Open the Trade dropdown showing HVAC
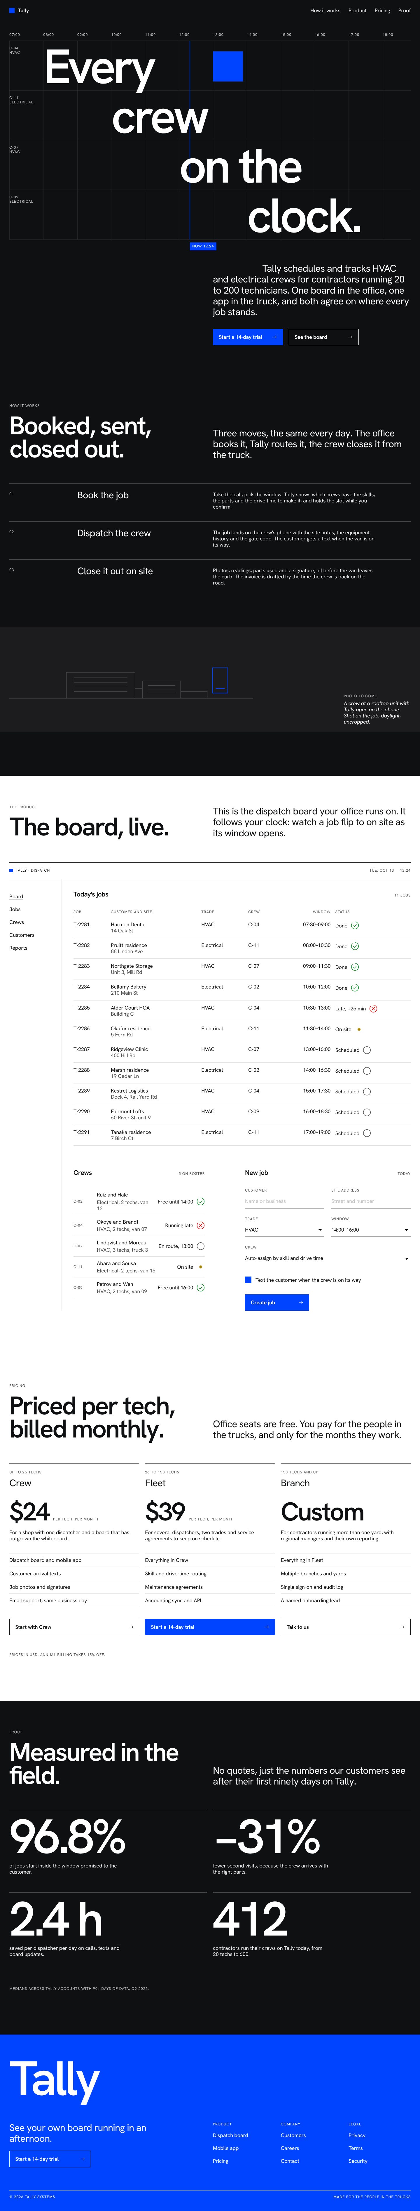The image size is (420, 2211). [285, 1230]
